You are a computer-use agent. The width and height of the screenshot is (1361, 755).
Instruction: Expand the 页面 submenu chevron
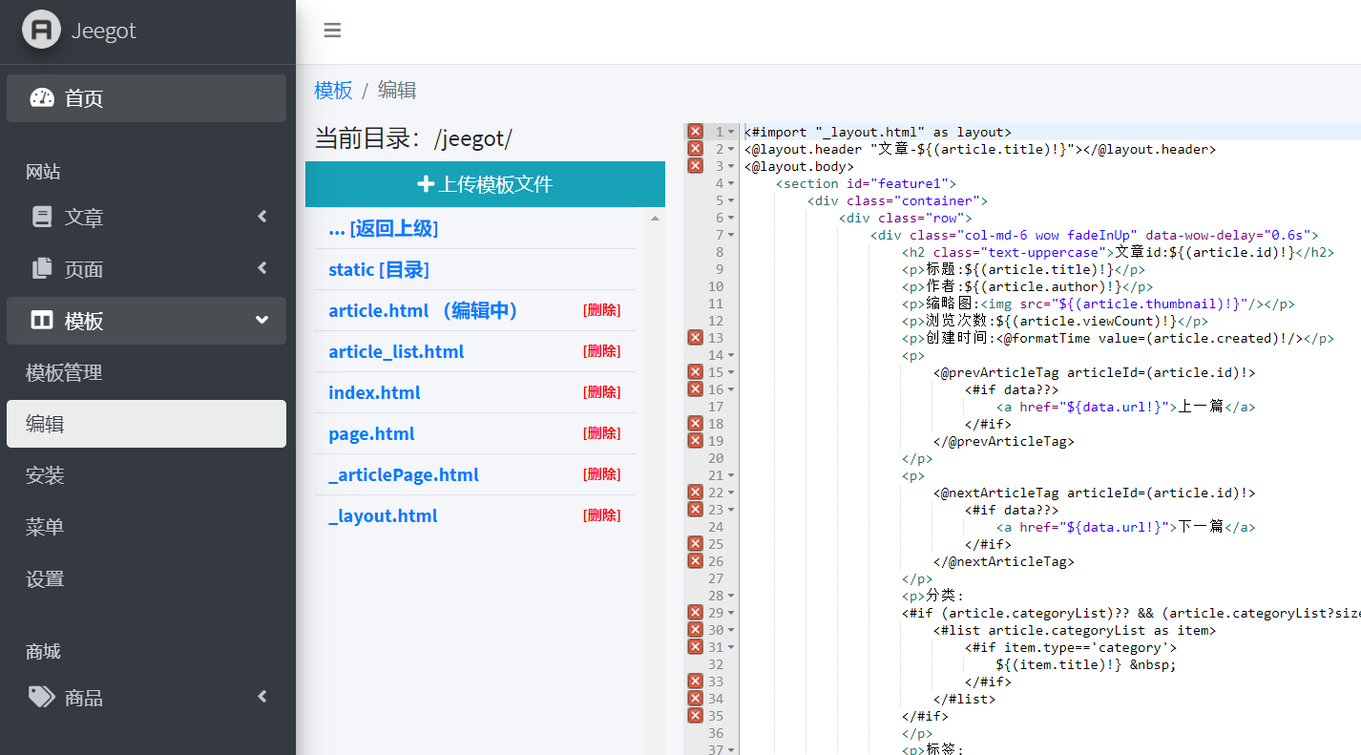(x=262, y=268)
